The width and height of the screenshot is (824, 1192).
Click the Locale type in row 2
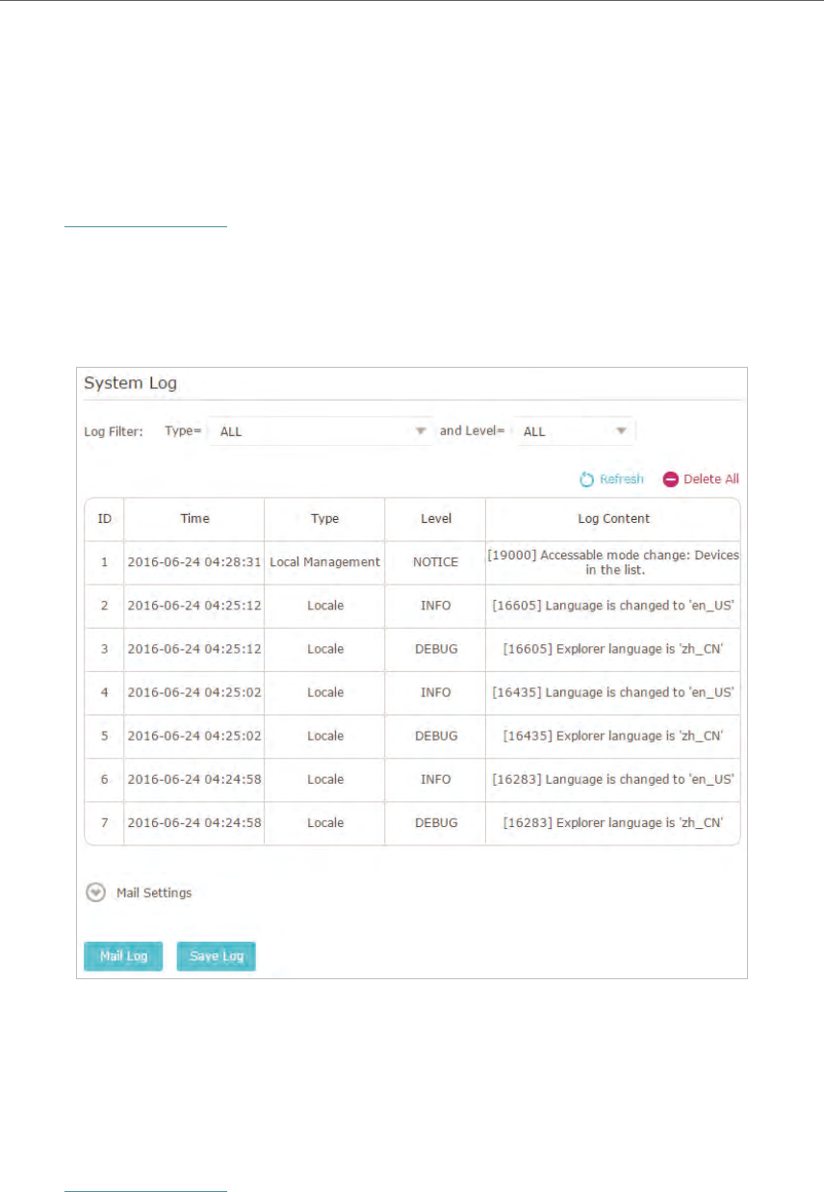(x=324, y=606)
